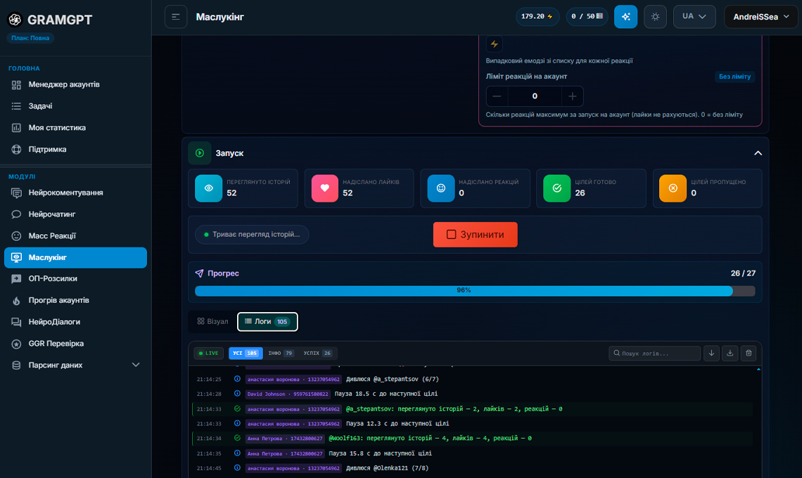
Task: Click the Нейрочатинг chat bubble icon
Action: [x=16, y=214]
